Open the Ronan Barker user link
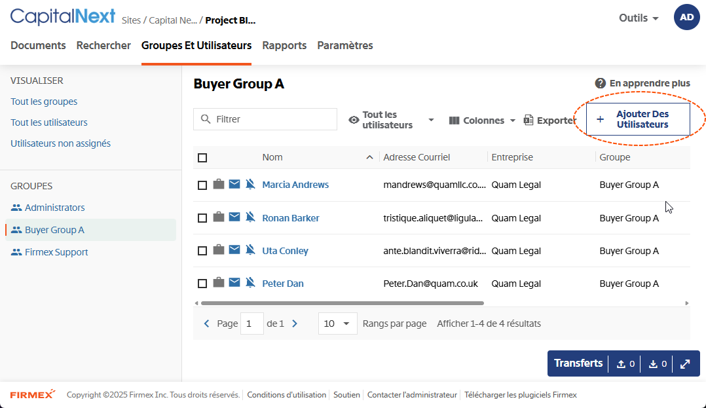This screenshot has height=408, width=706. (x=291, y=218)
